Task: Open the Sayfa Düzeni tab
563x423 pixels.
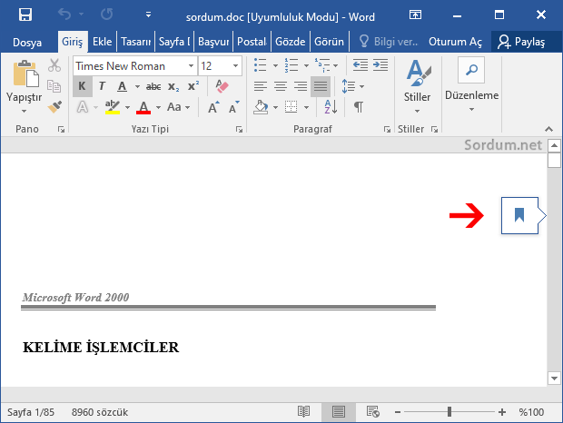Action: (x=174, y=42)
